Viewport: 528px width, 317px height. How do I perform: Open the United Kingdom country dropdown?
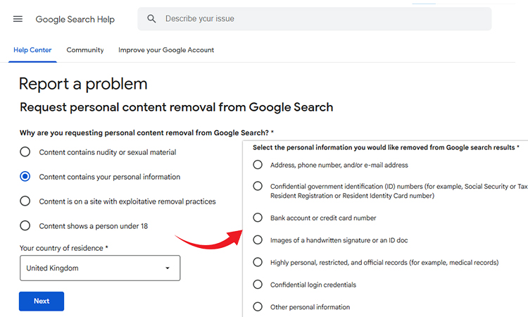(x=100, y=268)
